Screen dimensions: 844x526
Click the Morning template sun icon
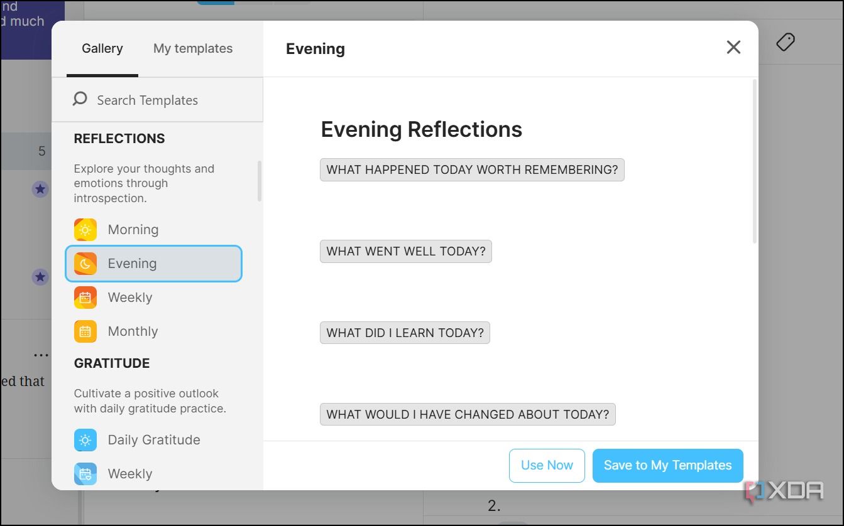point(85,230)
